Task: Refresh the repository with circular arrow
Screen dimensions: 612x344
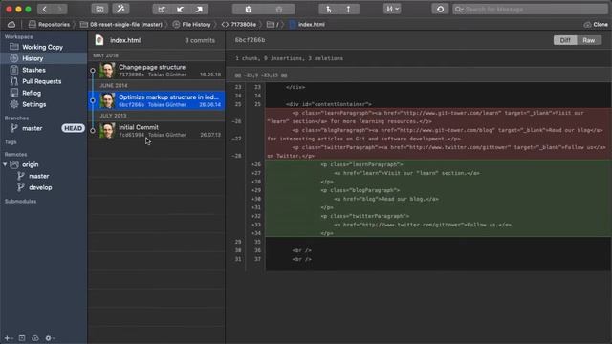Action: [440, 9]
